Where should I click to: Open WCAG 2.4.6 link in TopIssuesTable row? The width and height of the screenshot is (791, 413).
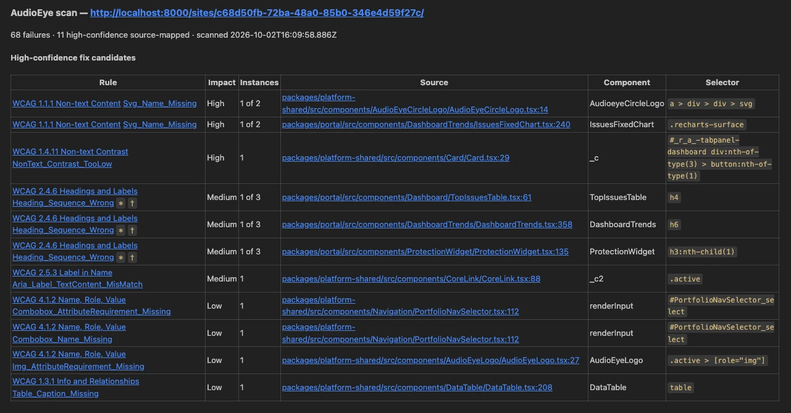click(x=75, y=191)
